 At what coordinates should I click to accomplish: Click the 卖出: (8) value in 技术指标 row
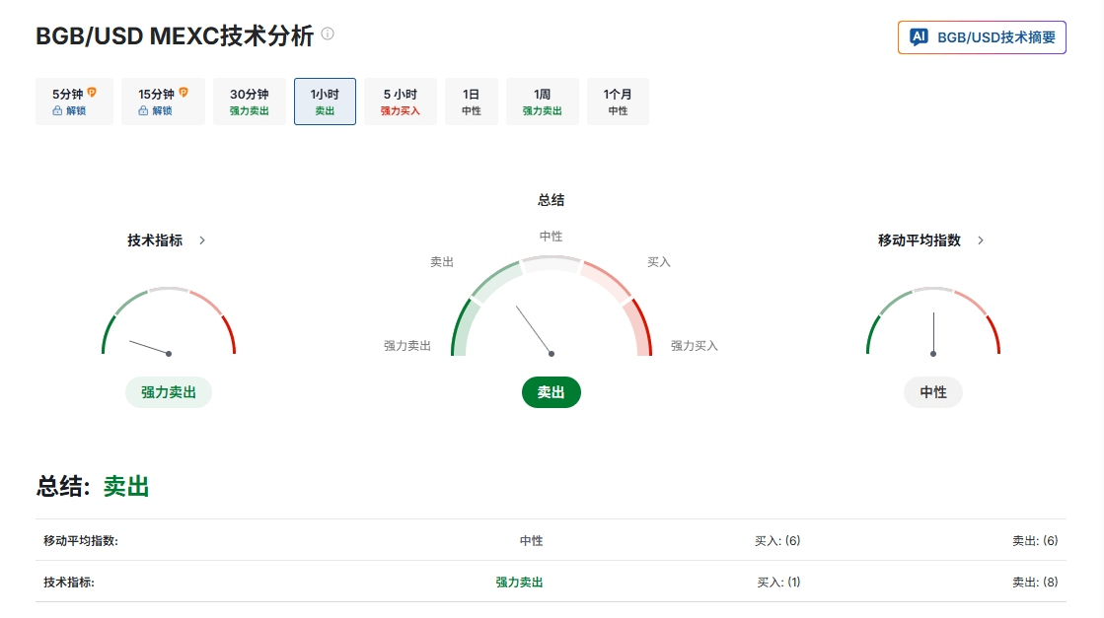pos(1035,583)
